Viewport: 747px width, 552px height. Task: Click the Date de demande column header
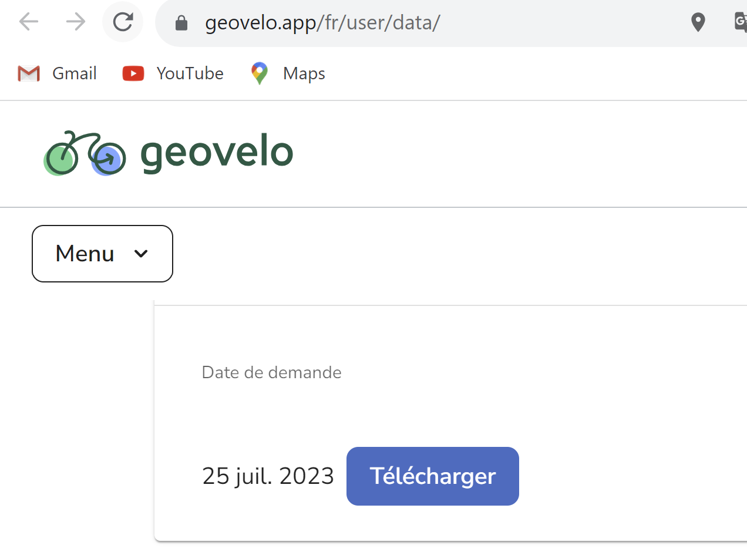coord(271,372)
